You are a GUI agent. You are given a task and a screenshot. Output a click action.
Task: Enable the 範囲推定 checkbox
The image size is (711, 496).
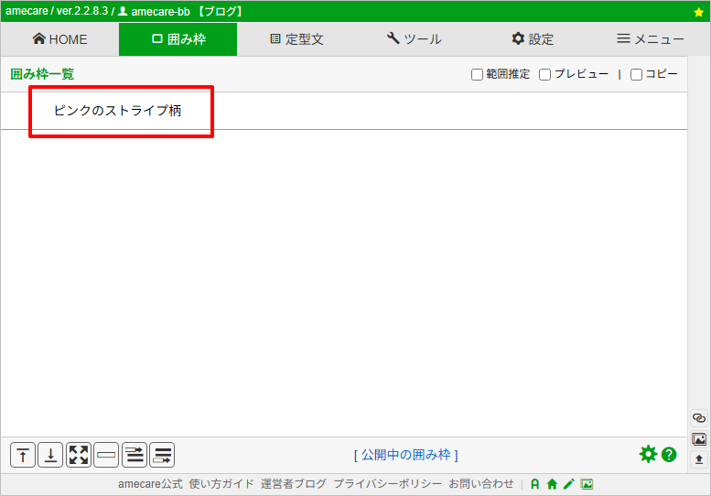[477, 74]
